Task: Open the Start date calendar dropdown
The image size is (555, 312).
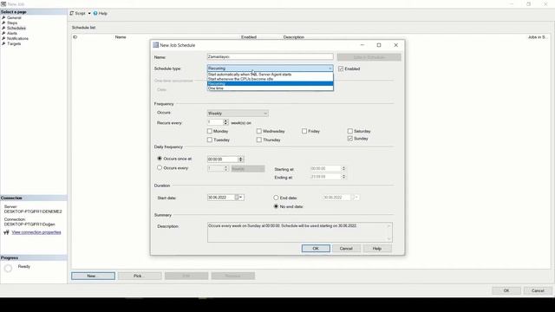Action: click(x=240, y=198)
